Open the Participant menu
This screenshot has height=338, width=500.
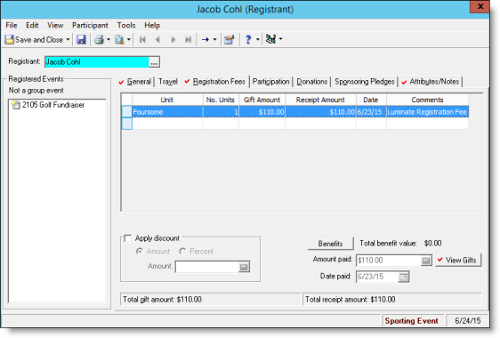click(x=90, y=25)
